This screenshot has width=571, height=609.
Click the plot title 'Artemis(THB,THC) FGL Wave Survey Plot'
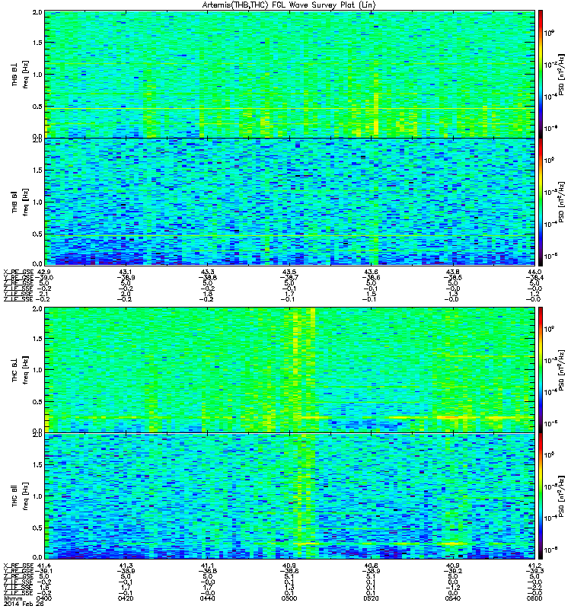point(274,5)
